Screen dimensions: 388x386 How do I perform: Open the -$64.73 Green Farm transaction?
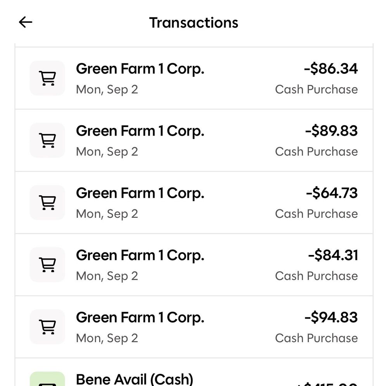[194, 202]
